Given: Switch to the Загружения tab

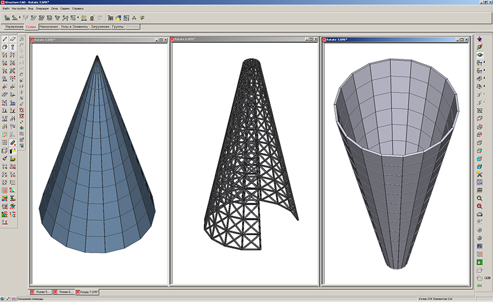Looking at the screenshot, I should coord(100,27).
